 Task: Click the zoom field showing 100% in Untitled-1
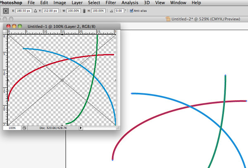pyautogui.click(x=12, y=128)
